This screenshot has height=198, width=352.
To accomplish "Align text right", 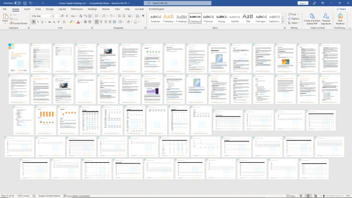I will tap(106, 22).
